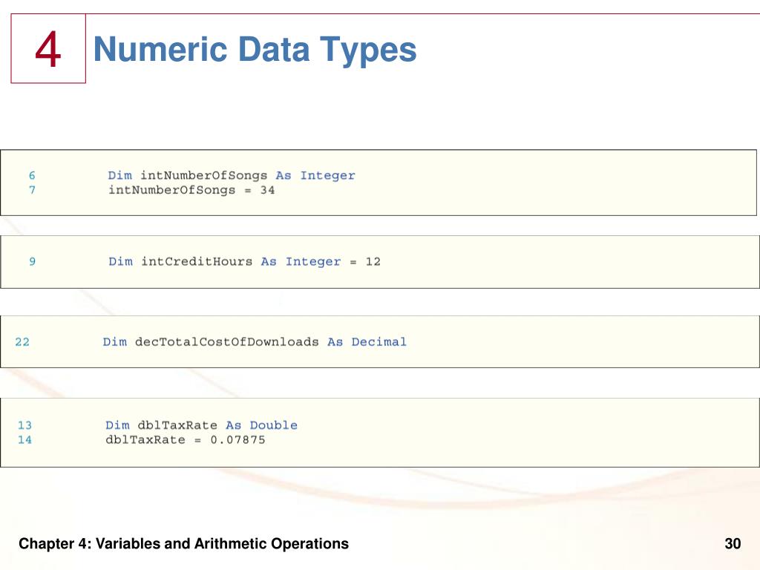Select code line number 7

tap(32, 190)
